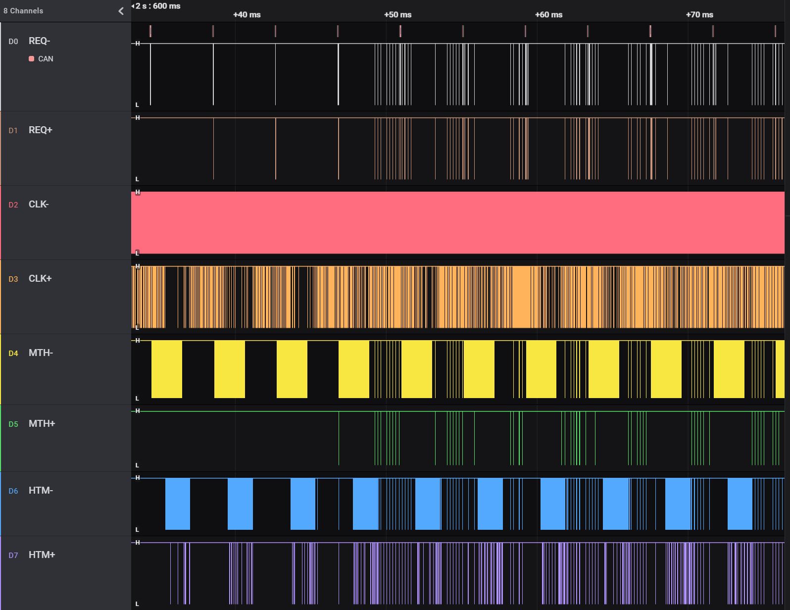Click the "8 Channels" header label
Viewport: 790px width, 610px height.
click(23, 11)
